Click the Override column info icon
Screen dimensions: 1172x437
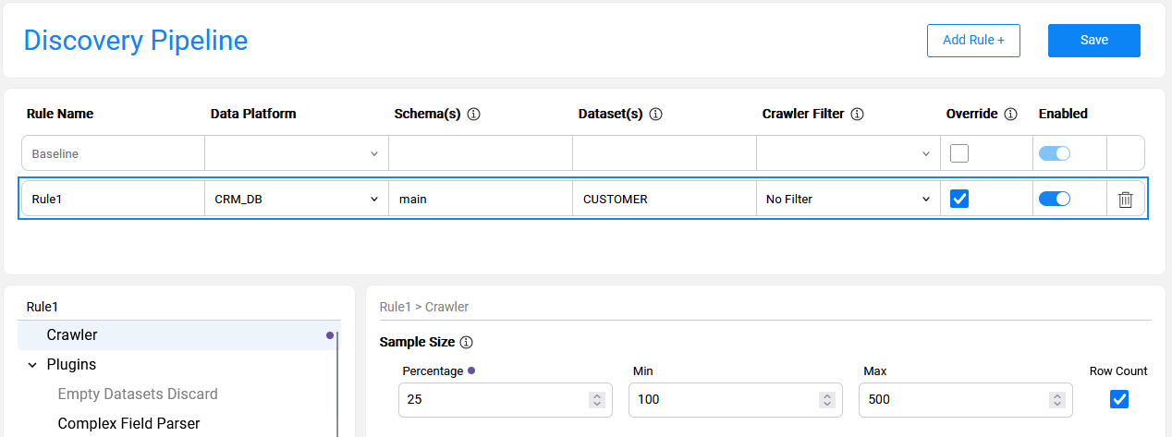1010,115
